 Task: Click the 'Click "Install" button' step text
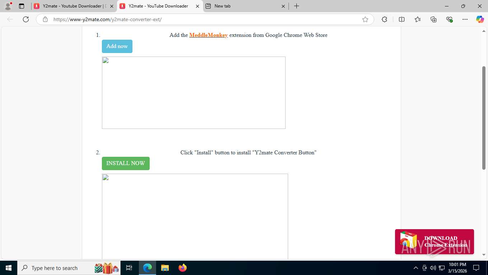pyautogui.click(x=248, y=153)
